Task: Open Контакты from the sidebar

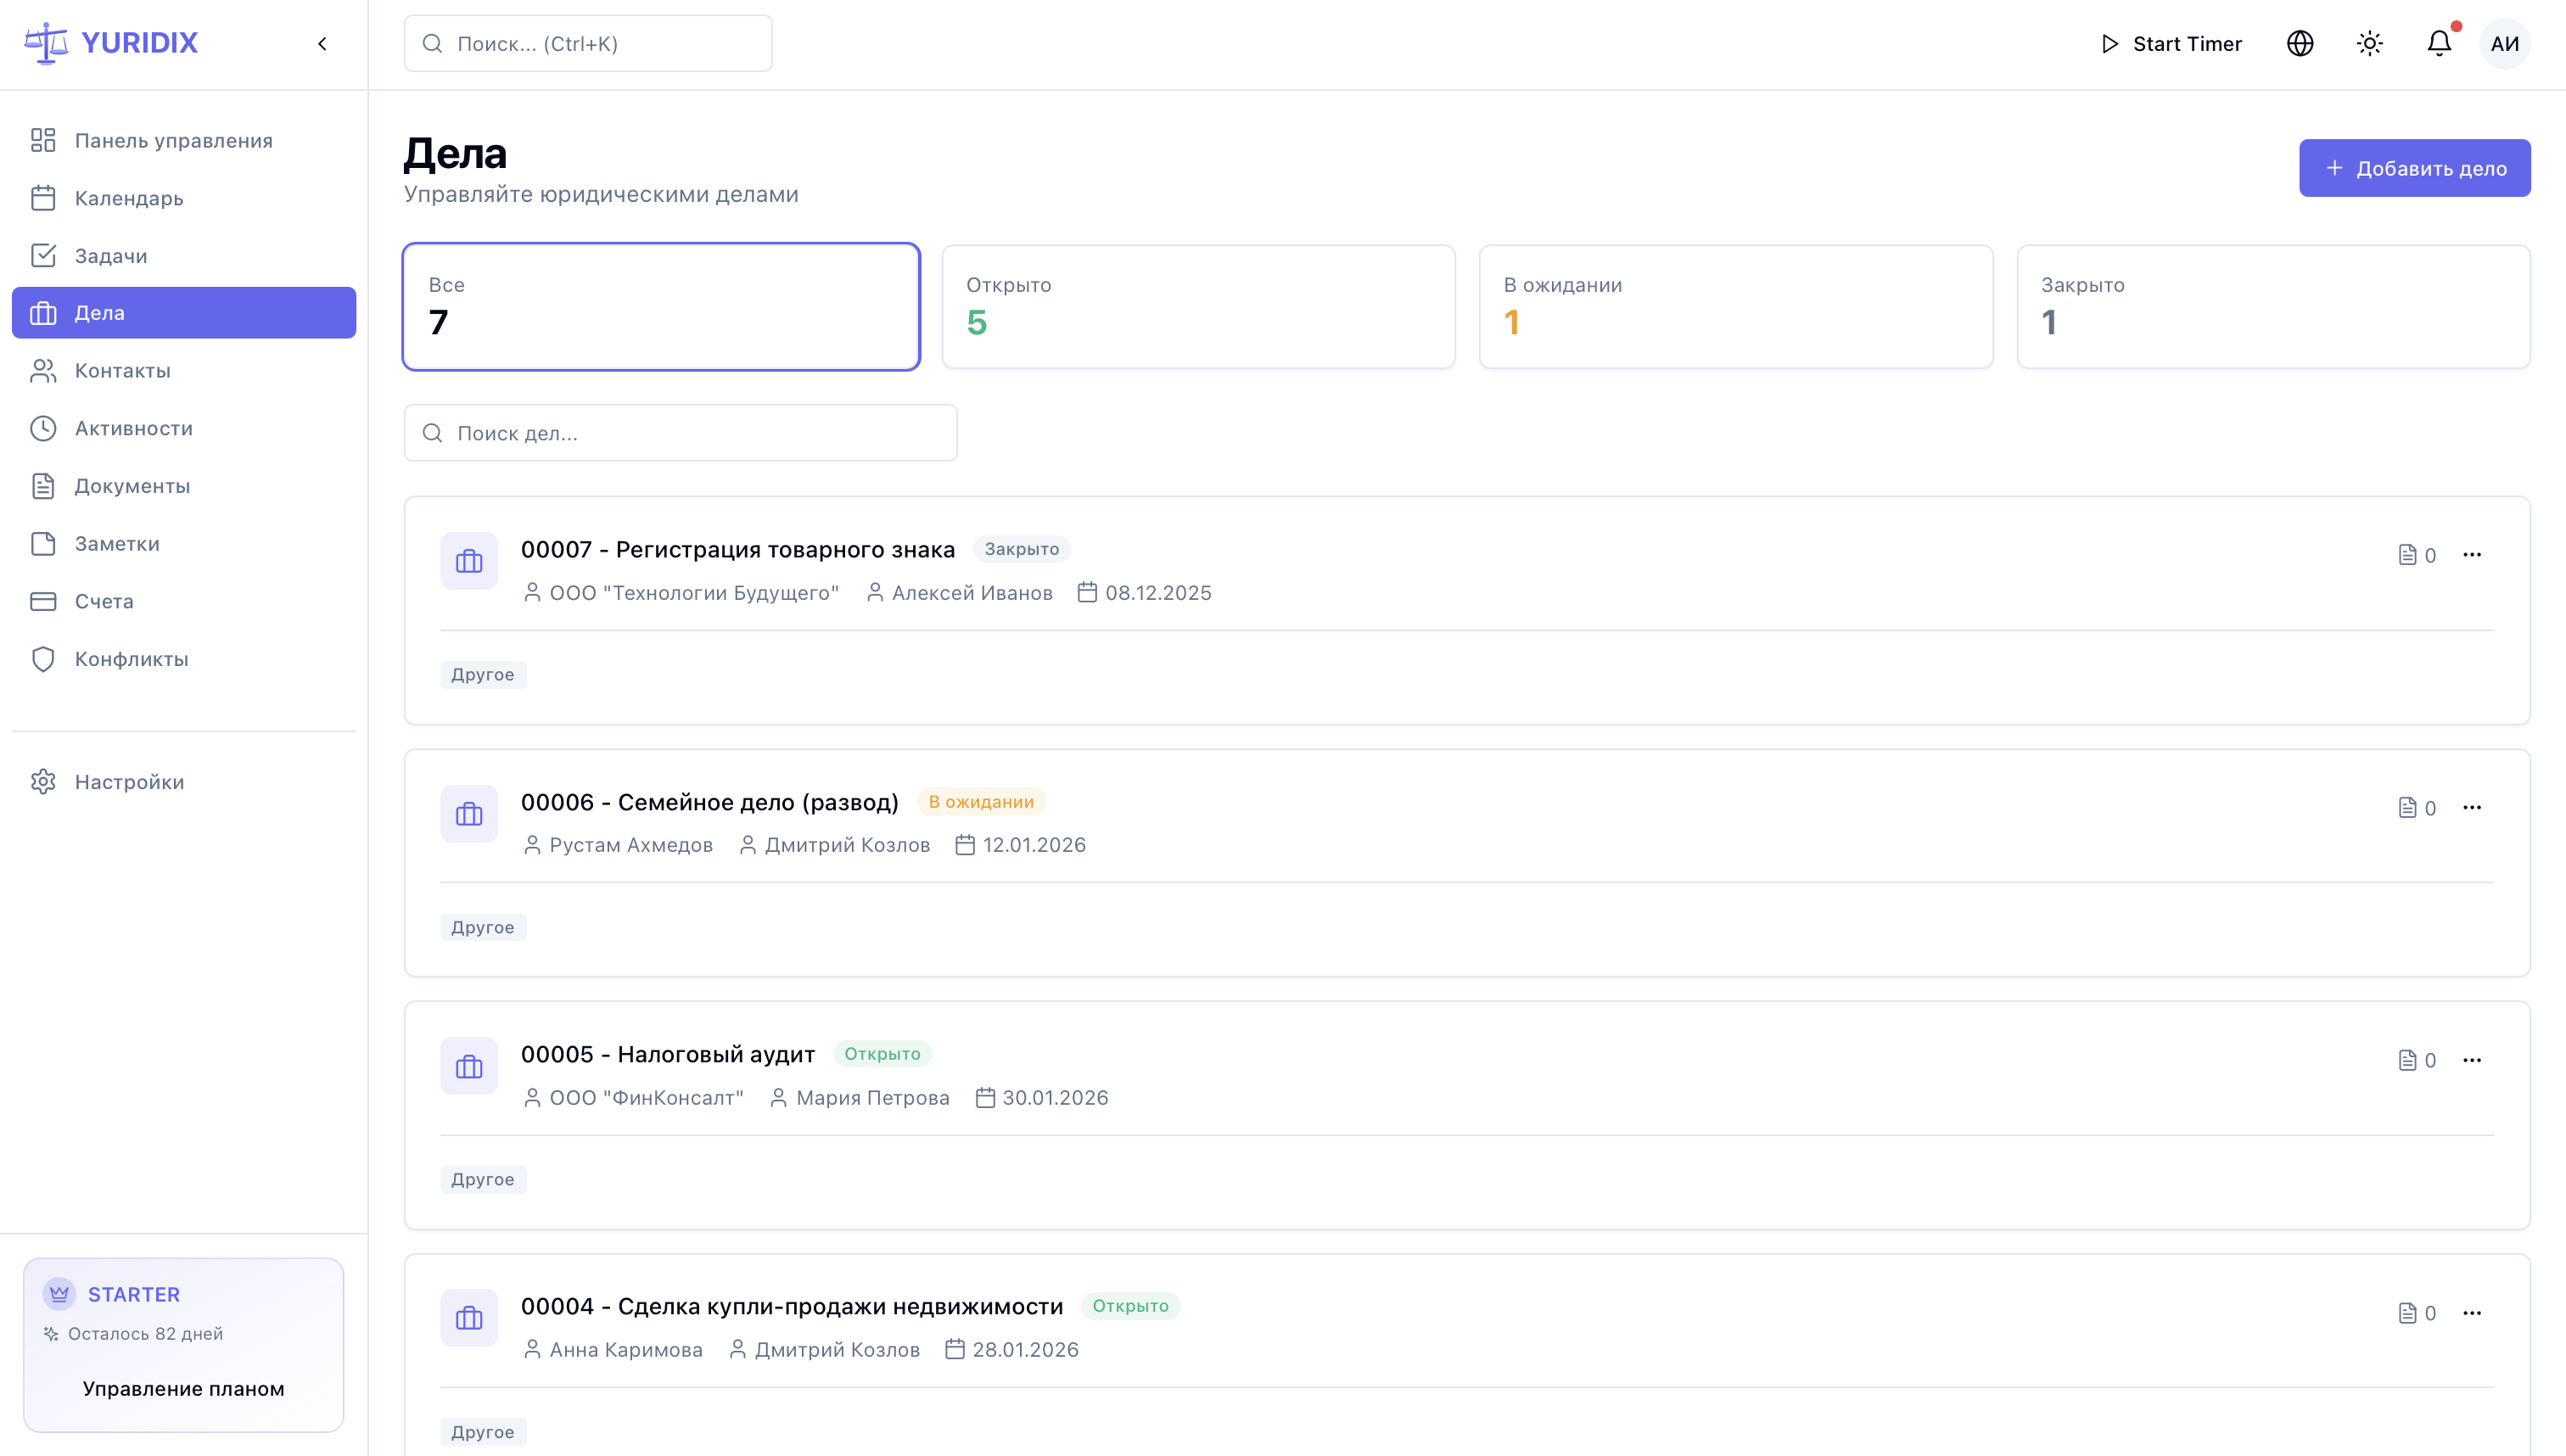Action: pyautogui.click(x=123, y=370)
